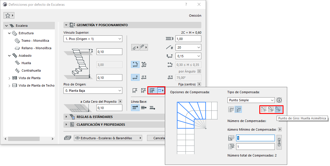
Task: Select the sharp-corner winder walking line icon
Action: pos(231,110)
